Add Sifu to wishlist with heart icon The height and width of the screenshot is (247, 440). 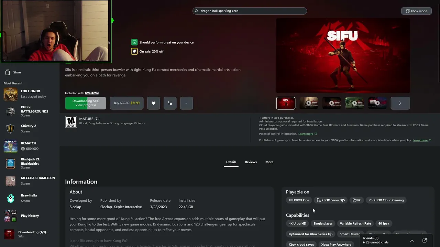click(153, 103)
